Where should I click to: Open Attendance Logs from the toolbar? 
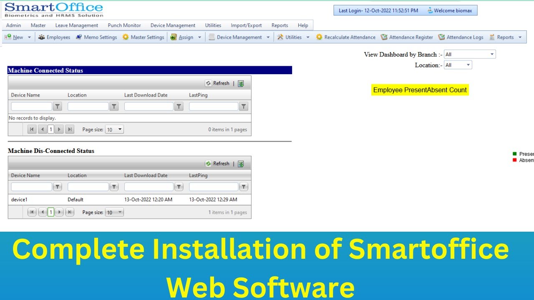pyautogui.click(x=461, y=37)
